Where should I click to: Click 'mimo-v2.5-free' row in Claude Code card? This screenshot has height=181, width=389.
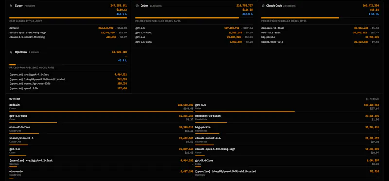point(320,33)
